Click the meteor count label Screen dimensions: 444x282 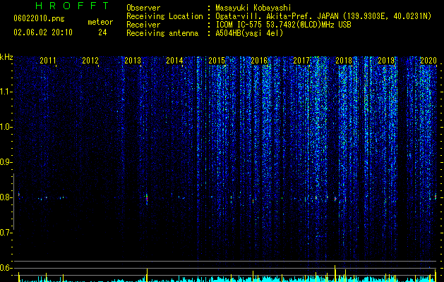pos(100,22)
